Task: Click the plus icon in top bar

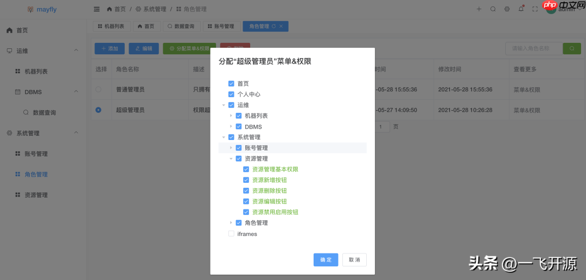Action: (x=479, y=9)
